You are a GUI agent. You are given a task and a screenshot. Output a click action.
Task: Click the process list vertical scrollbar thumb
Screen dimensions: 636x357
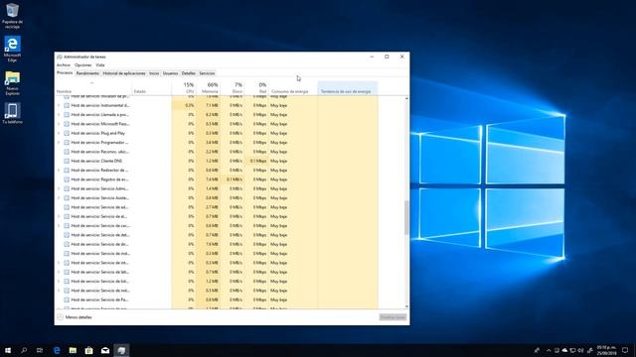point(406,217)
